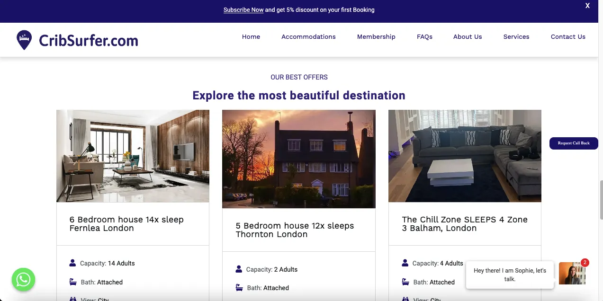This screenshot has width=603, height=301.
Task: Click the 'Capacity: 4 Adults' text
Action: (x=438, y=263)
